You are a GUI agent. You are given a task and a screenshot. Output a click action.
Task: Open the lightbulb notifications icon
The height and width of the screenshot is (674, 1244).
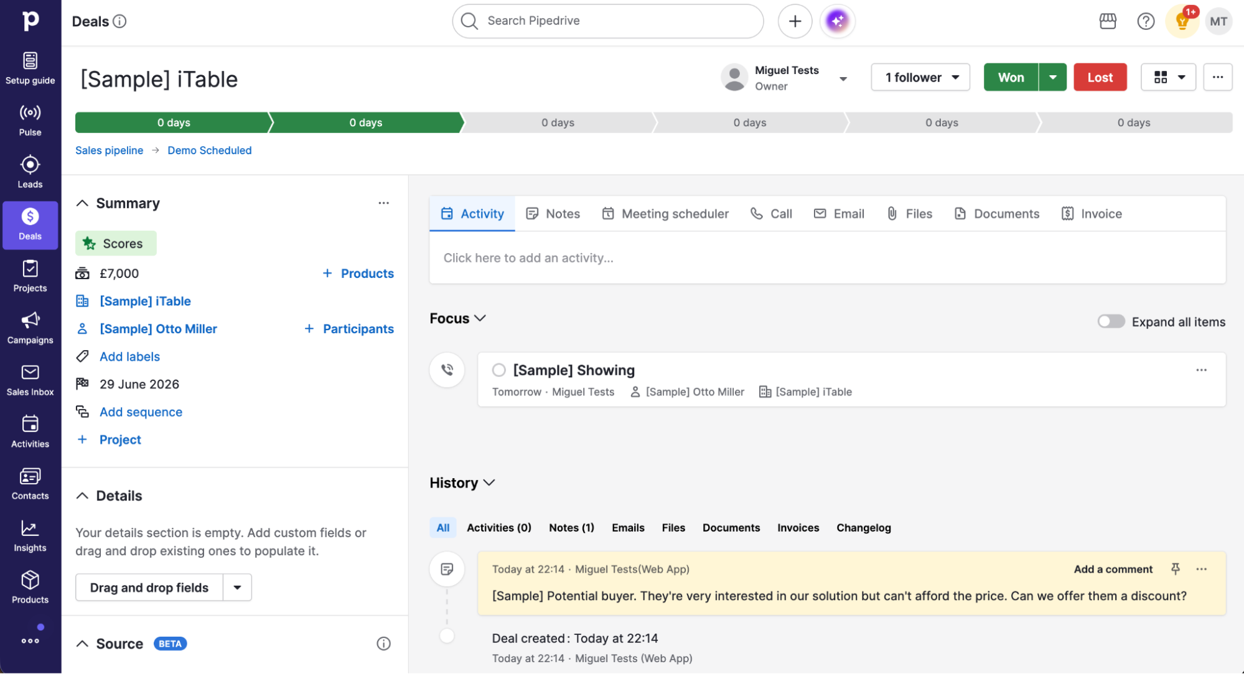pos(1182,21)
